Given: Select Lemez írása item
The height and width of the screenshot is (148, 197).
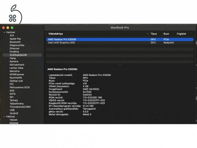Looking at the screenshot, I should 16,68.
